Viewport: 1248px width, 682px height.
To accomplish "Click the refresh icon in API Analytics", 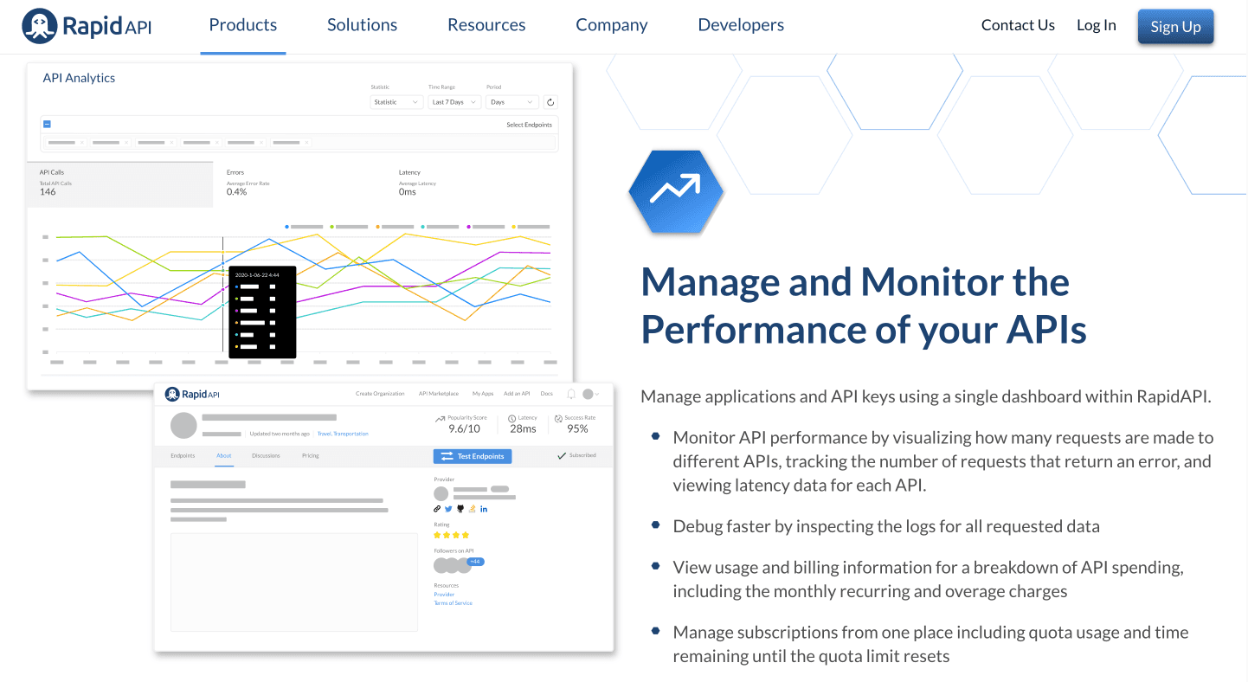I will coord(550,102).
